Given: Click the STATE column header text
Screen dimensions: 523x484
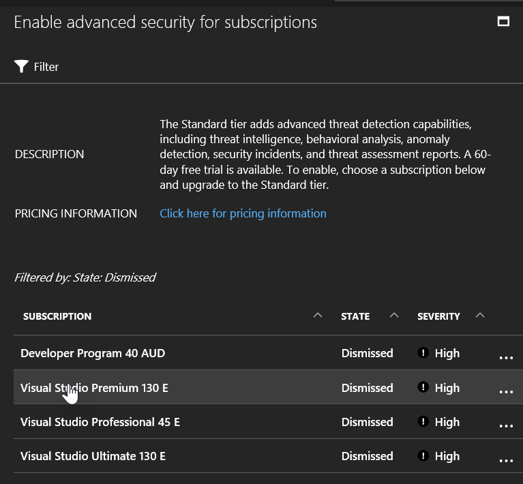Looking at the screenshot, I should 355,316.
